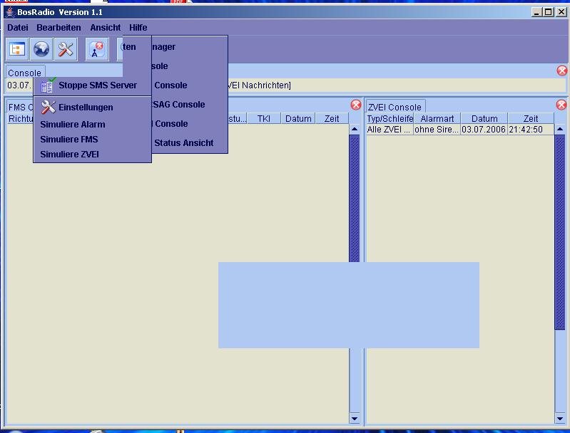570x433 pixels.
Task: Select Stoppe SMS Server menu entry
Action: pos(97,85)
